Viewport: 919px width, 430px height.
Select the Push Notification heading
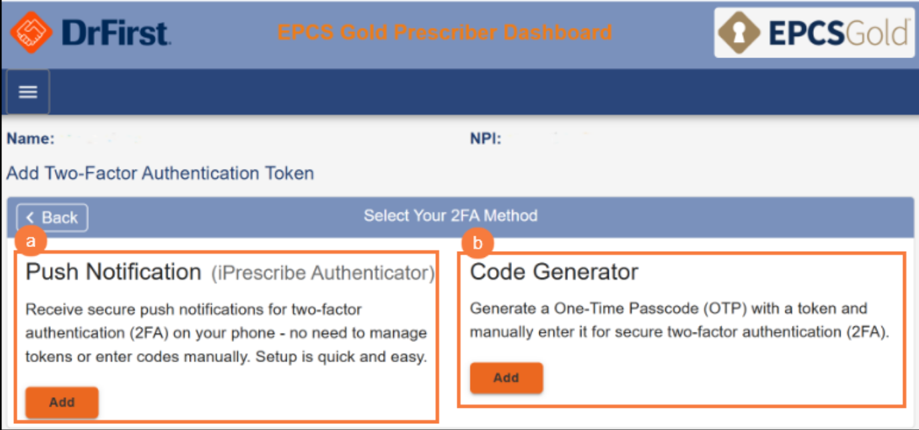(113, 272)
